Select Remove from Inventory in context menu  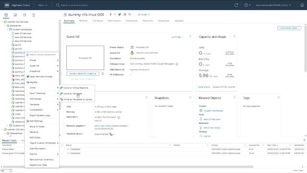[42, 160]
